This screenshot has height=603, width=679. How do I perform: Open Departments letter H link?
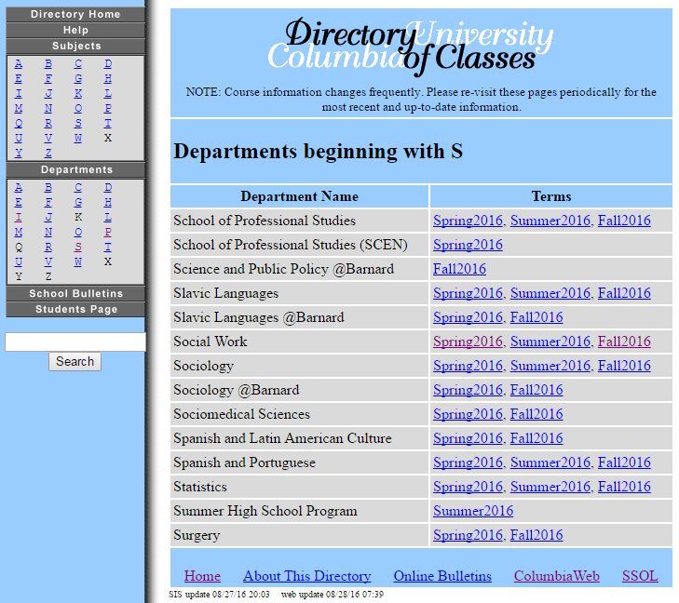pos(108,202)
